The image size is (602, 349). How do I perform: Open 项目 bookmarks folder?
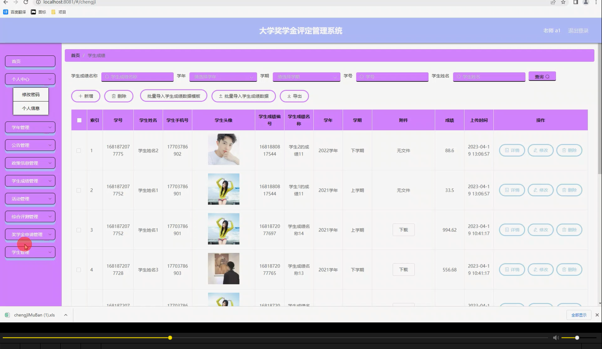(59, 12)
